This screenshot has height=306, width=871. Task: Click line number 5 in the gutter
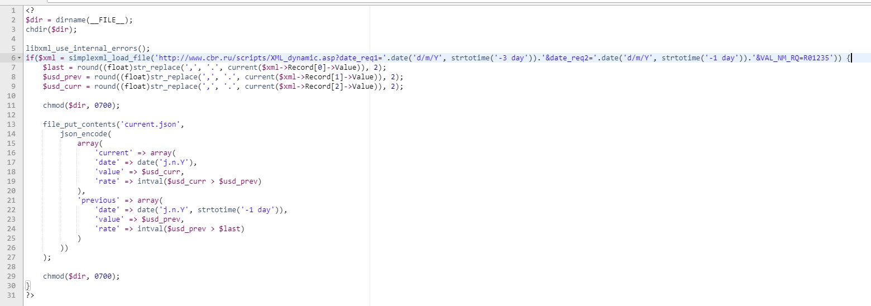pyautogui.click(x=12, y=48)
